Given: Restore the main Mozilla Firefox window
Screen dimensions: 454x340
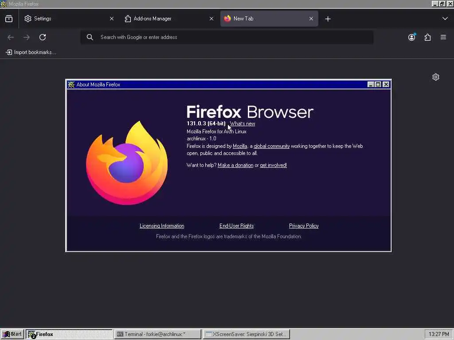Looking at the screenshot, I should coord(442,4).
